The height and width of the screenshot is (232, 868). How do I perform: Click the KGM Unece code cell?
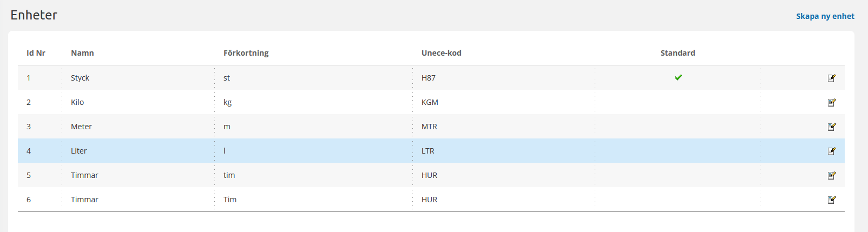point(430,102)
